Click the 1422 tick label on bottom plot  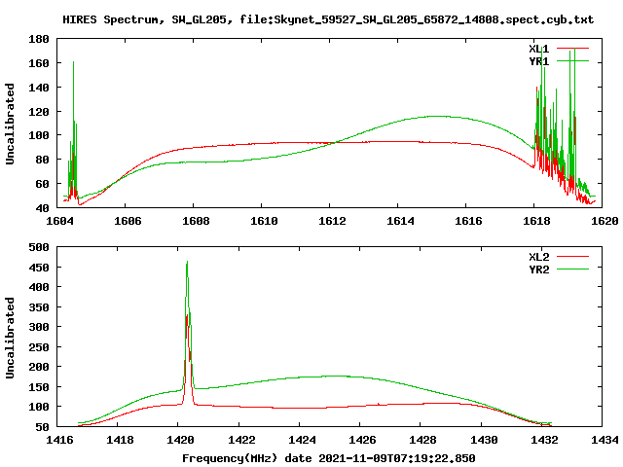tap(241, 440)
